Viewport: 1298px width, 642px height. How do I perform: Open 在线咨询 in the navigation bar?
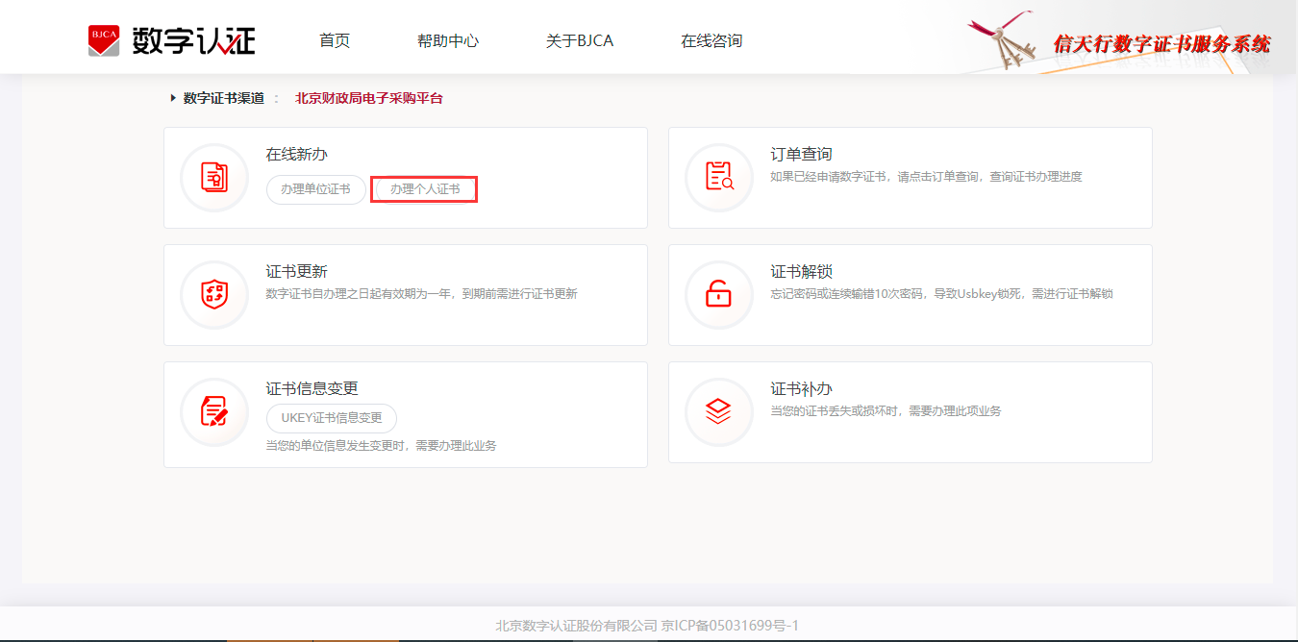pyautogui.click(x=711, y=40)
